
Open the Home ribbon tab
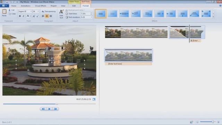point(14,6)
